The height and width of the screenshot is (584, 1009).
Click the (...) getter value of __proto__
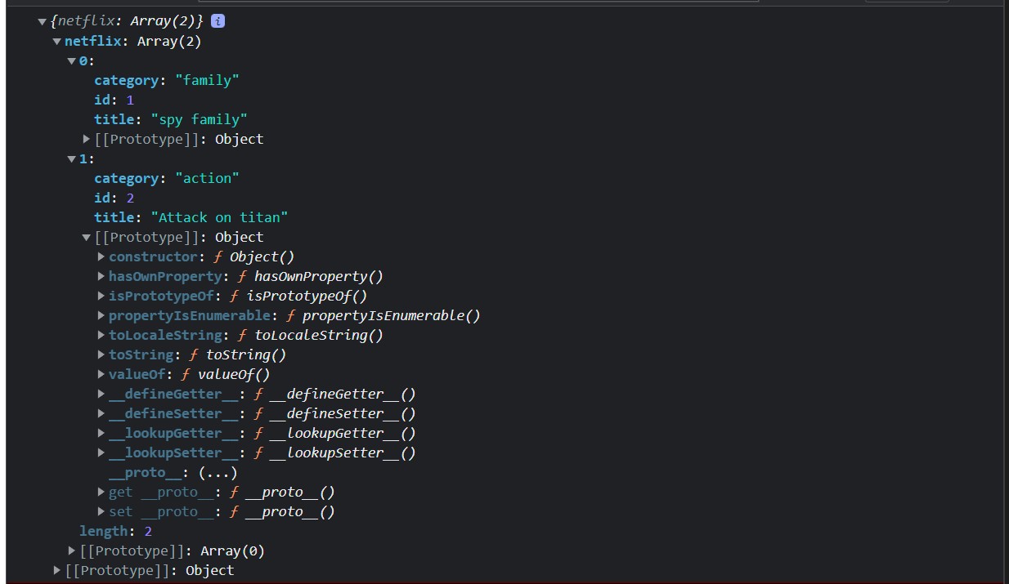point(218,472)
